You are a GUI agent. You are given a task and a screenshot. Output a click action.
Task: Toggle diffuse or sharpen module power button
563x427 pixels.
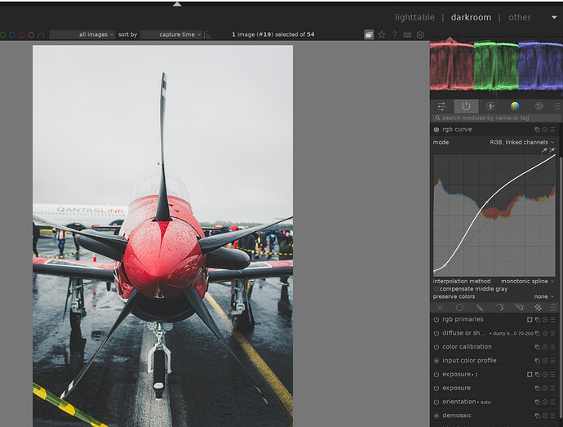click(x=437, y=334)
